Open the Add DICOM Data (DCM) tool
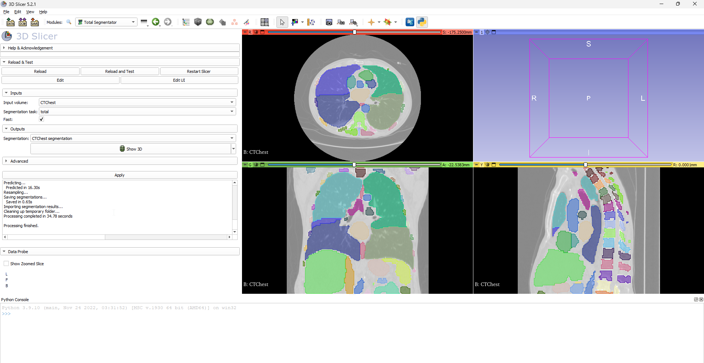This screenshot has height=363, width=704. pyautogui.click(x=22, y=22)
